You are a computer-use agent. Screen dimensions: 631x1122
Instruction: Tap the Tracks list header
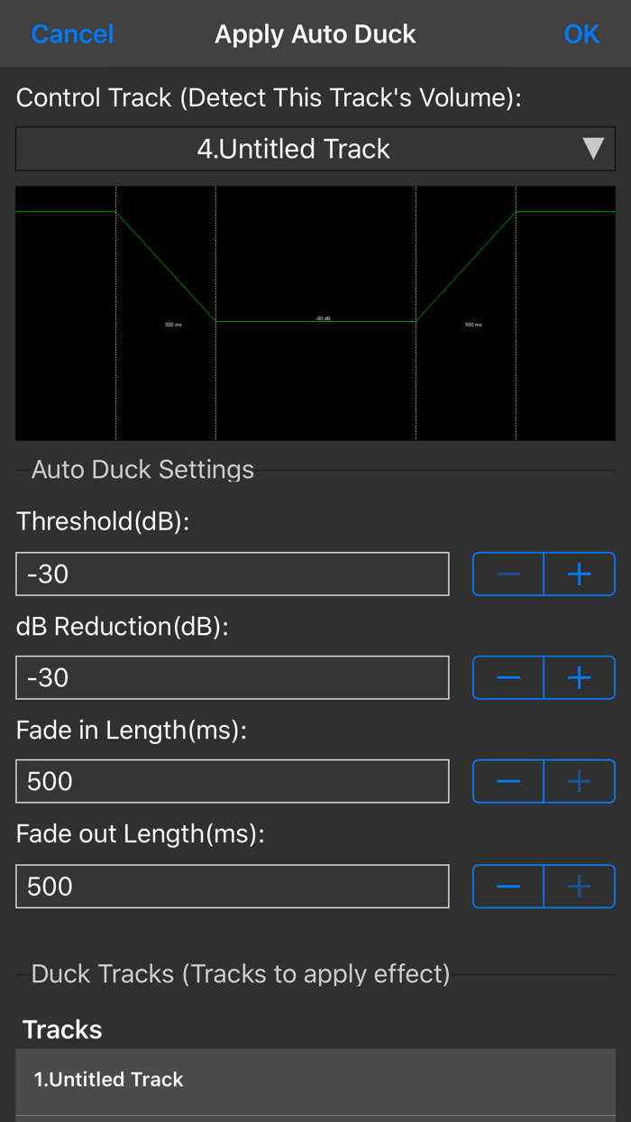[x=62, y=1029]
